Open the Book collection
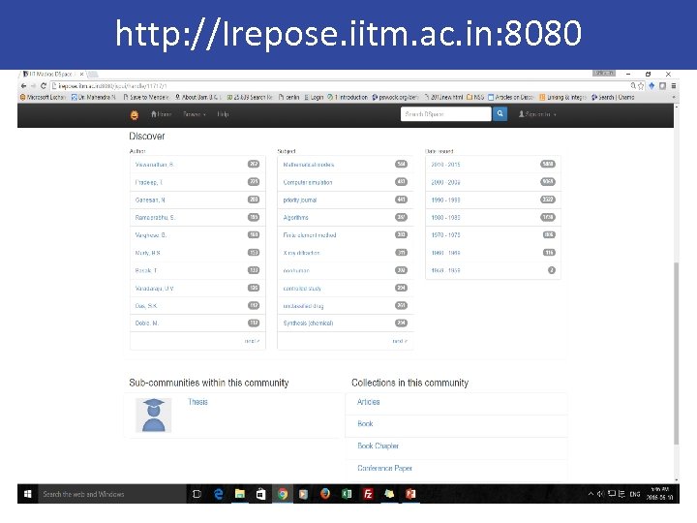The image size is (697, 523). pos(365,424)
